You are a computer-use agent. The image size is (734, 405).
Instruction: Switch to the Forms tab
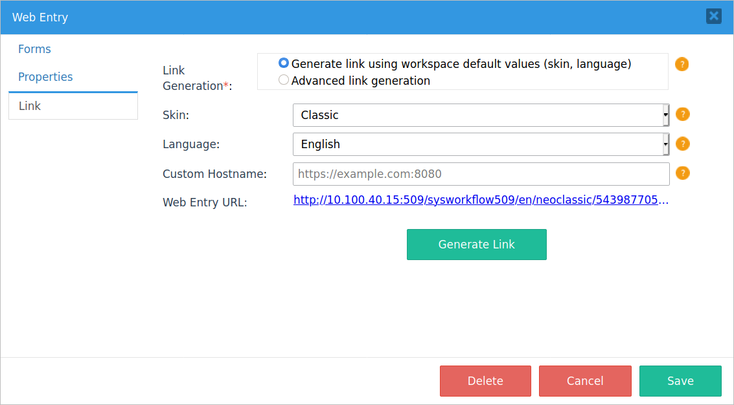pyautogui.click(x=34, y=49)
